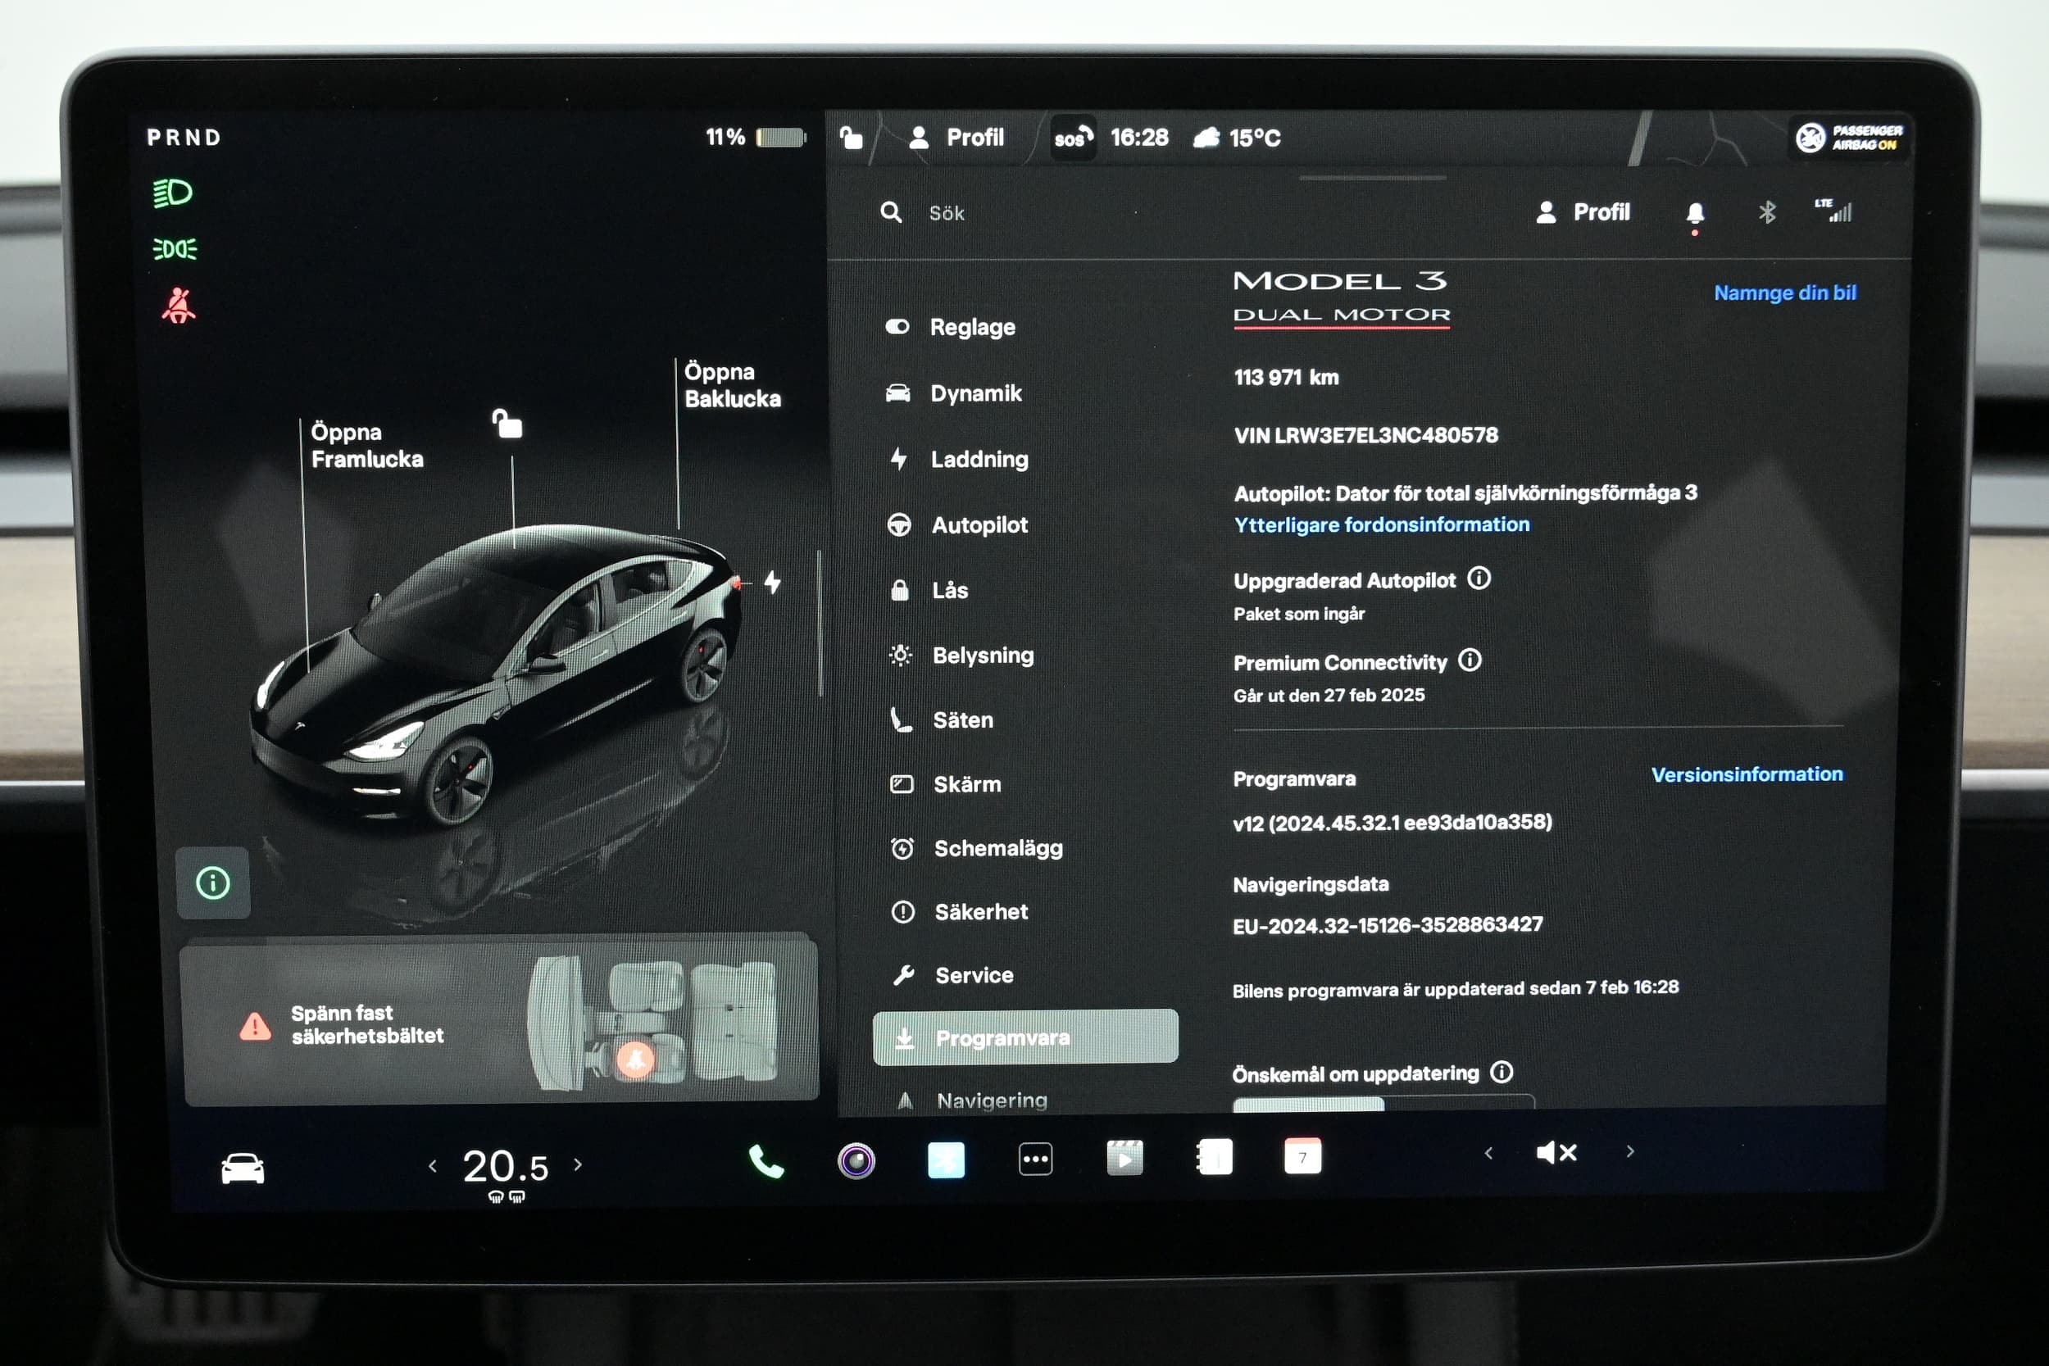Open the Belysning settings menu

click(961, 655)
